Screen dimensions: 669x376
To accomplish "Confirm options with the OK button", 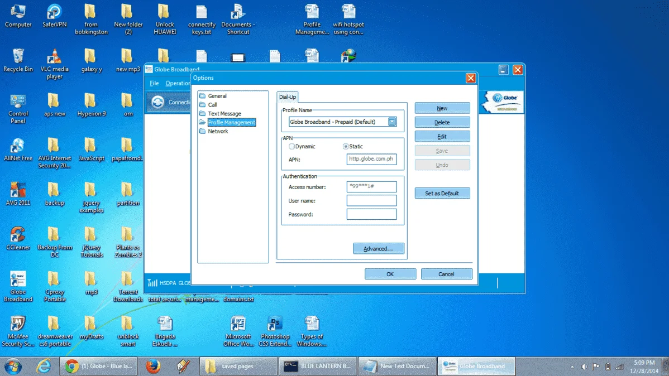I will tap(390, 274).
